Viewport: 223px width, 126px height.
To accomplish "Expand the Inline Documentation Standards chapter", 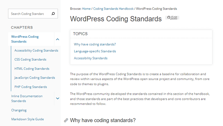I will click(57, 98).
